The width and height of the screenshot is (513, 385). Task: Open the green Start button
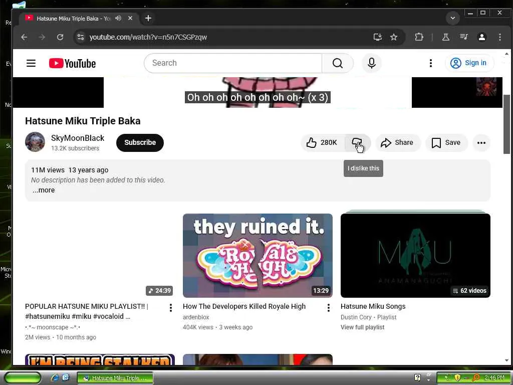click(x=23, y=378)
